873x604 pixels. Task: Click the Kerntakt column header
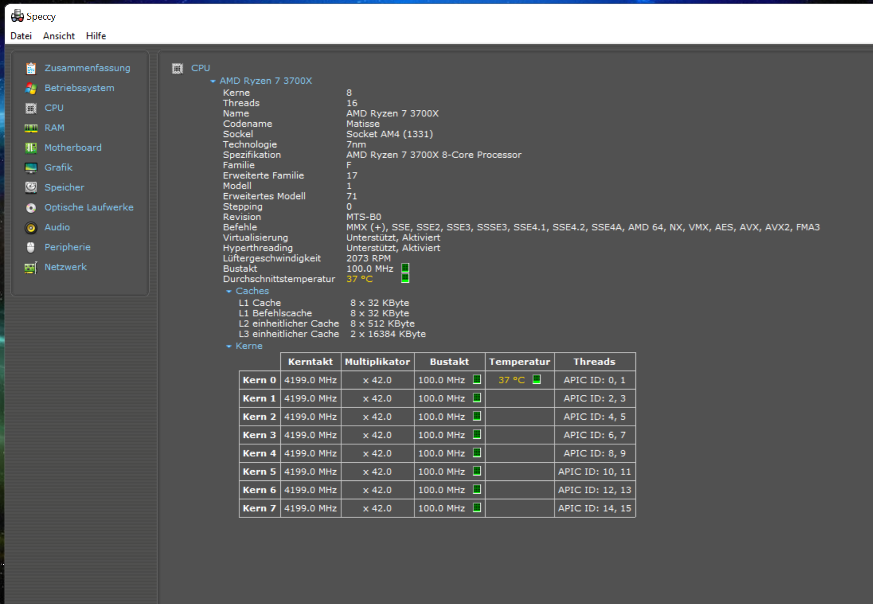[x=310, y=361]
